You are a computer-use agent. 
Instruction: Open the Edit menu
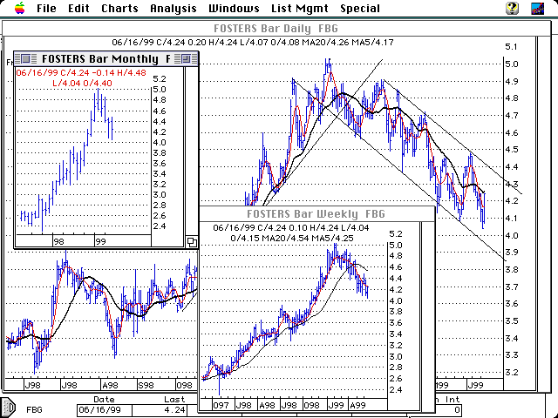pyautogui.click(x=78, y=8)
